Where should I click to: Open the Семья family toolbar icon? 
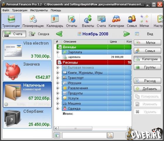(x=132, y=21)
